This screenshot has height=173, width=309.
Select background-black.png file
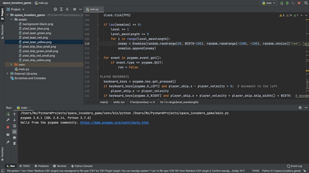pos(38,24)
